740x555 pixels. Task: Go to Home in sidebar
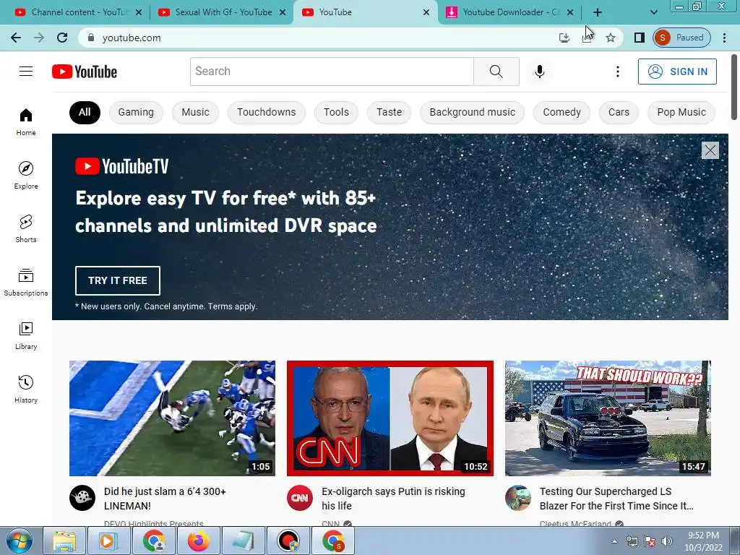click(26, 121)
